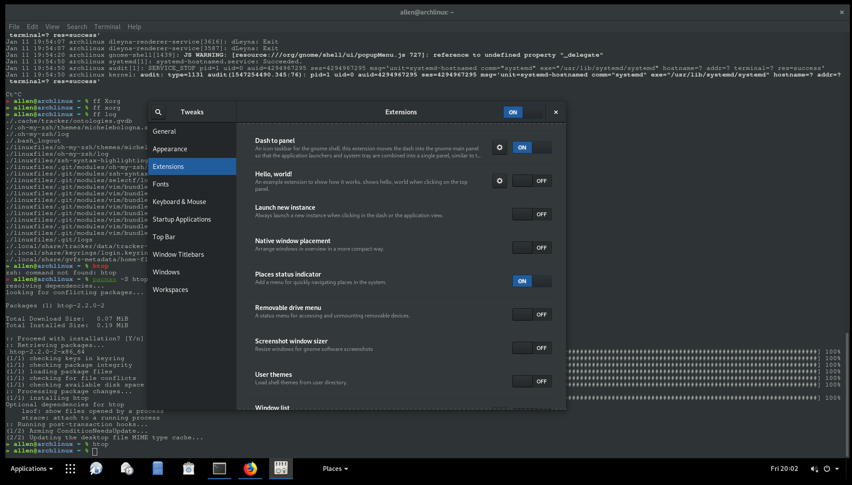Launch Firefox from the taskbar
The height and width of the screenshot is (485, 852).
click(250, 469)
